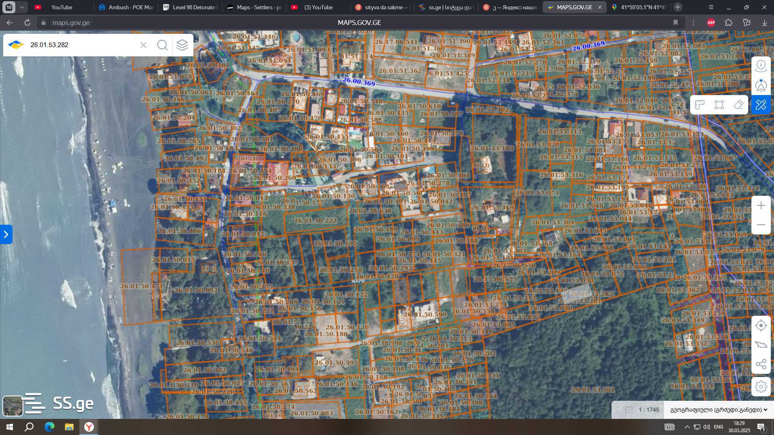Open the map layers panel

tap(182, 45)
